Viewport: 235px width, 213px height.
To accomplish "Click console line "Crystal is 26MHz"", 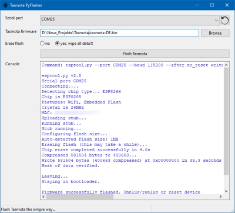I will click(x=63, y=108).
